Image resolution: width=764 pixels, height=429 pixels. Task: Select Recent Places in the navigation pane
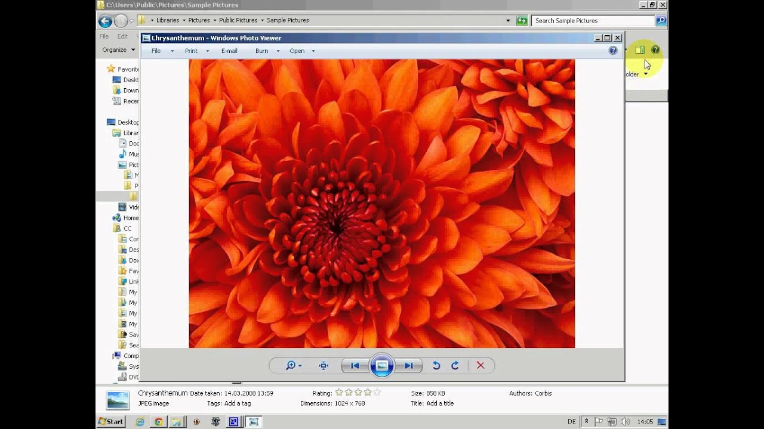click(125, 101)
